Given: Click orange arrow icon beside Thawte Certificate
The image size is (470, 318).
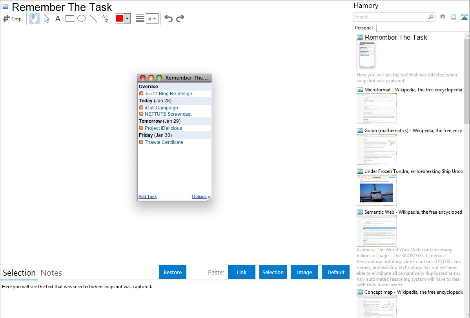Looking at the screenshot, I should 141,142.
